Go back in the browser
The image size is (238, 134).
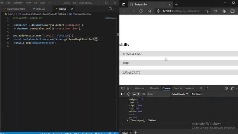tap(125, 11)
